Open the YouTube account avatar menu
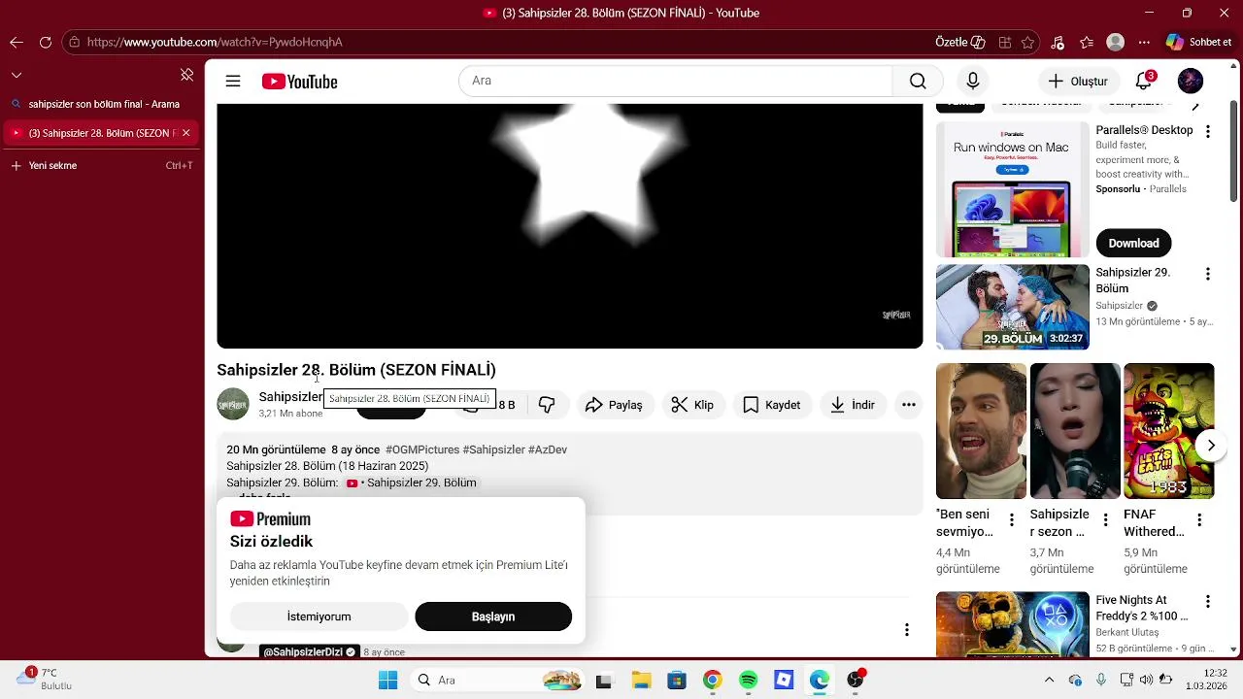Viewport: 1243px width, 699px height. [1191, 82]
